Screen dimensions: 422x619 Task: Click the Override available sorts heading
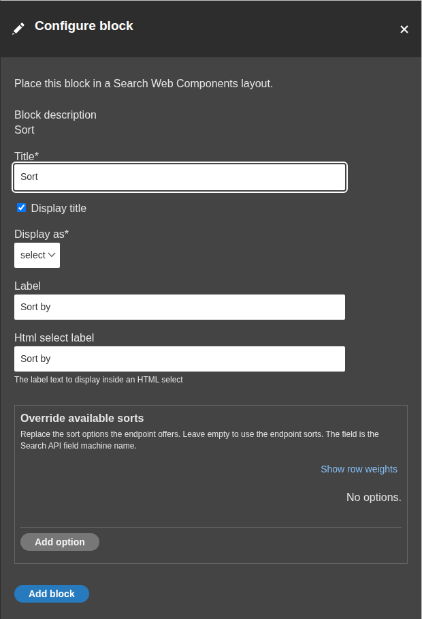(82, 418)
